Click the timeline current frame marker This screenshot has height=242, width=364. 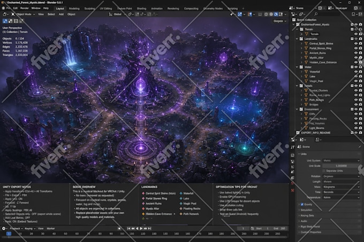(x=9, y=234)
